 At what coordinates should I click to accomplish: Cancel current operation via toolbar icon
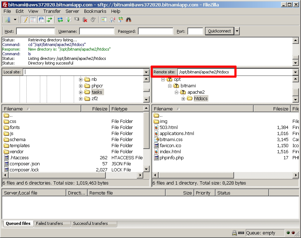[x=77, y=20]
